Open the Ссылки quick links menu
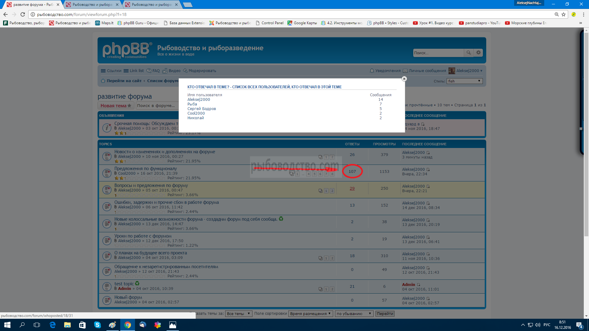This screenshot has width=589, height=331. point(111,71)
